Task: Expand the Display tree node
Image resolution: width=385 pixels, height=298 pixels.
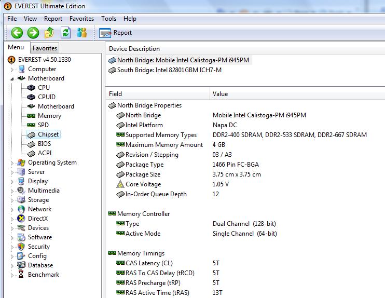Action: click(x=12, y=182)
